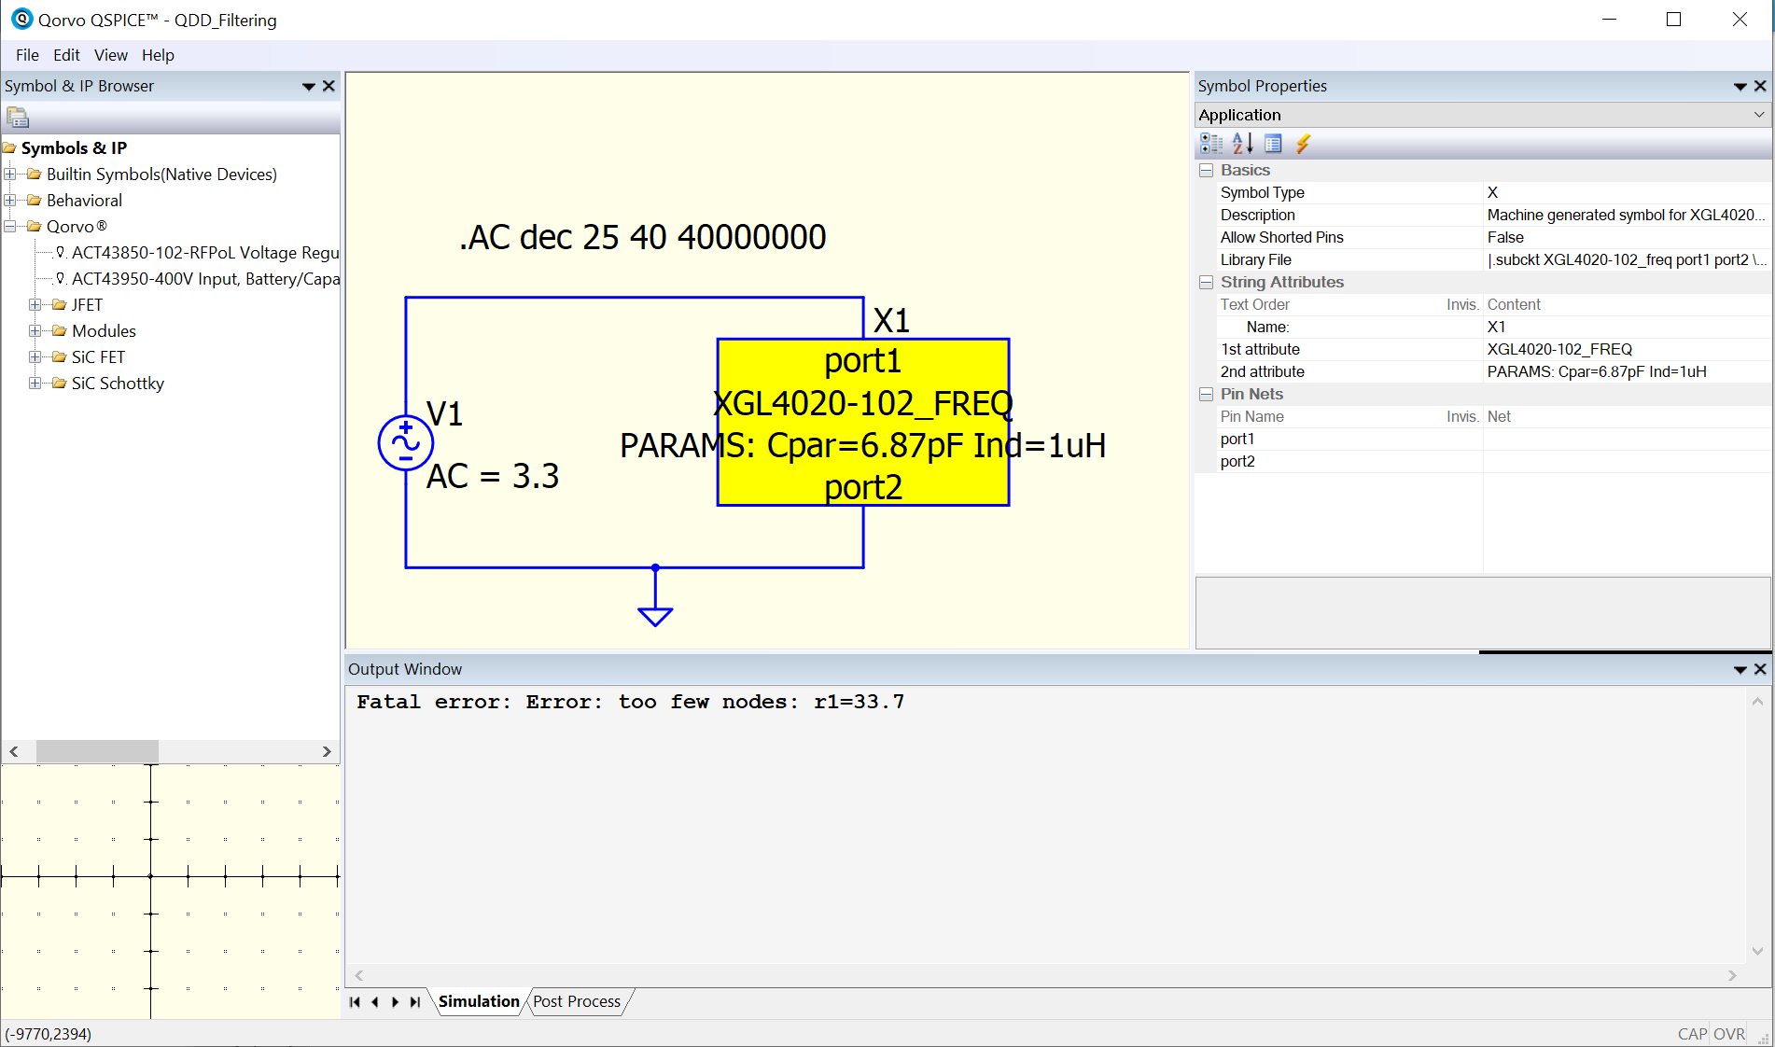Expand the SiC Schottky folder

35,384
